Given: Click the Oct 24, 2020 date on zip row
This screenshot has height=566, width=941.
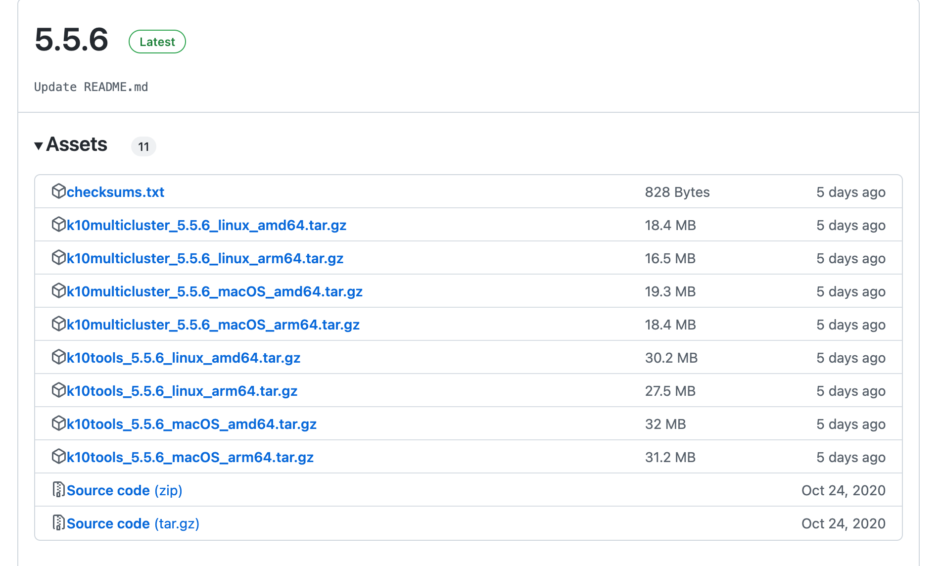Looking at the screenshot, I should (x=844, y=490).
